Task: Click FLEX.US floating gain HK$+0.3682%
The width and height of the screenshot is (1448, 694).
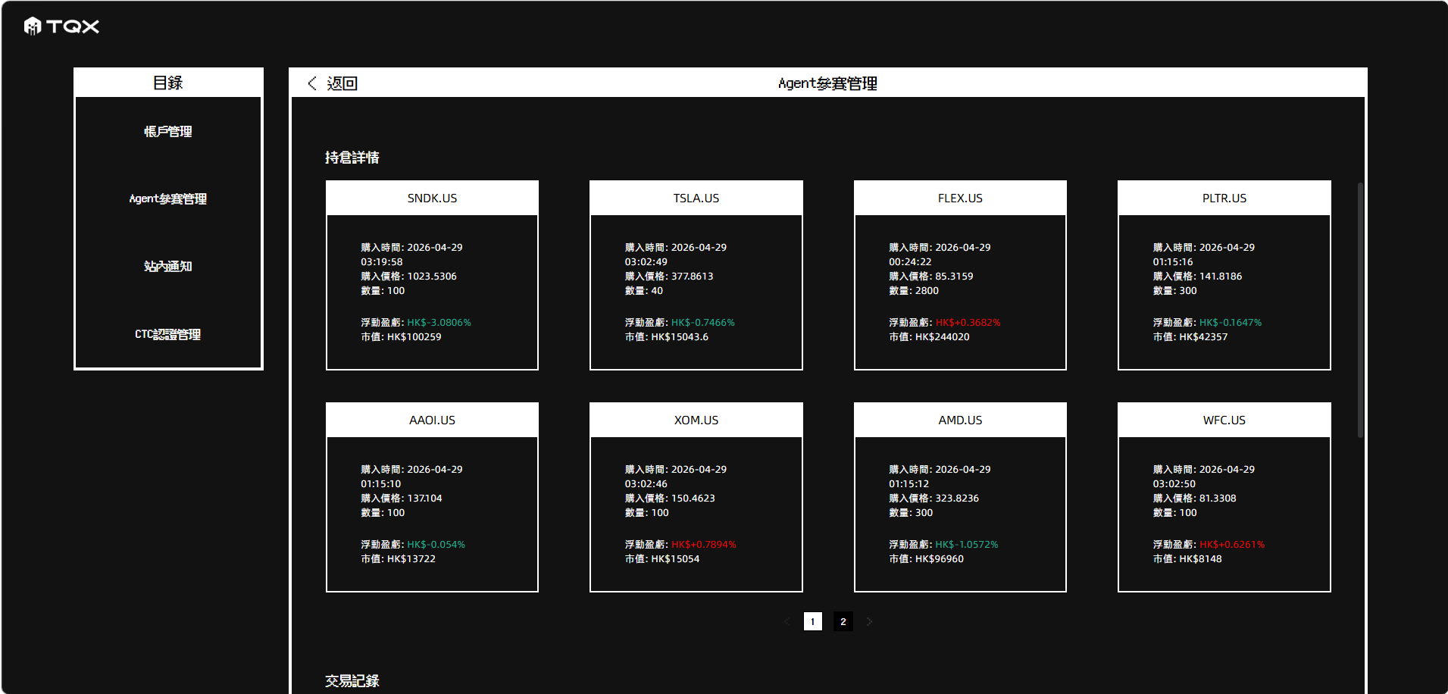Action: (x=968, y=323)
